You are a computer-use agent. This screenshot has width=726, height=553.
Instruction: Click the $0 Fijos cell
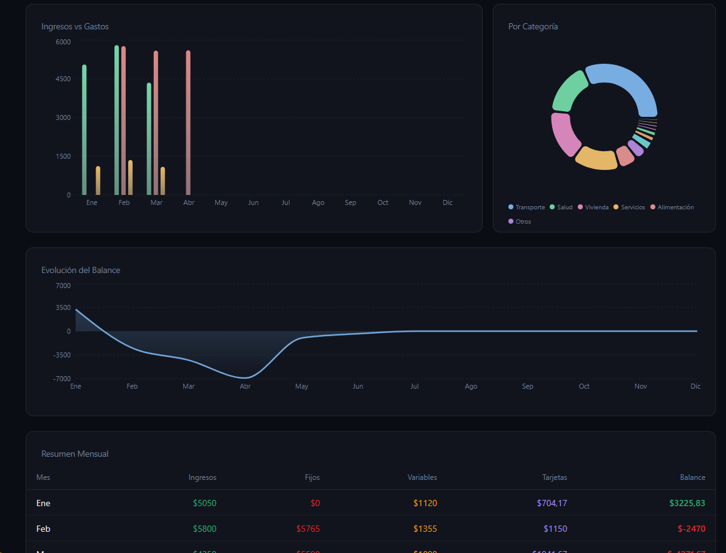click(x=315, y=503)
